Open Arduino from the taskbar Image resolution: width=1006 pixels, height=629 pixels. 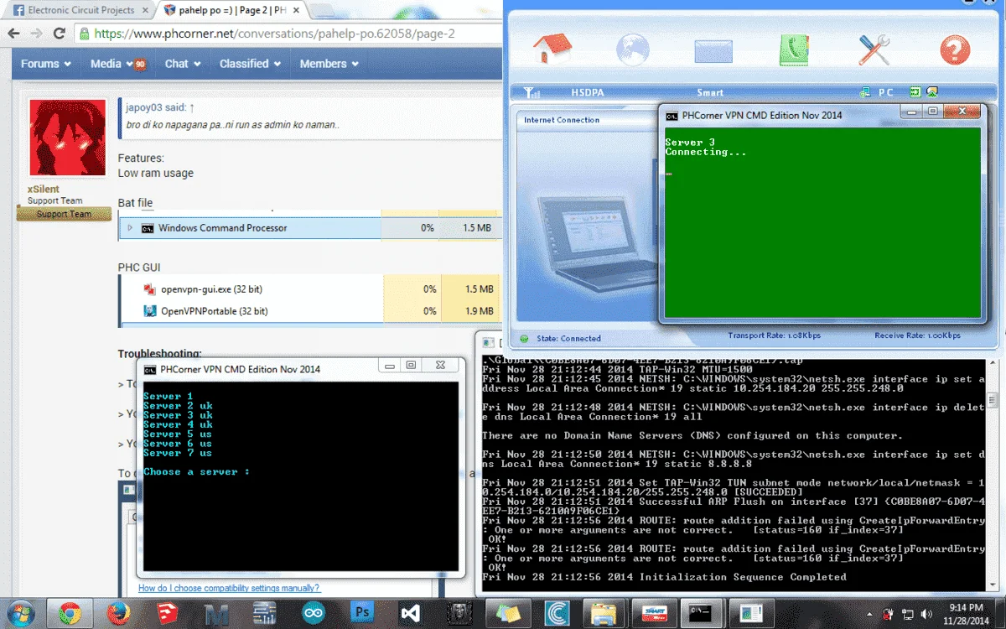314,613
